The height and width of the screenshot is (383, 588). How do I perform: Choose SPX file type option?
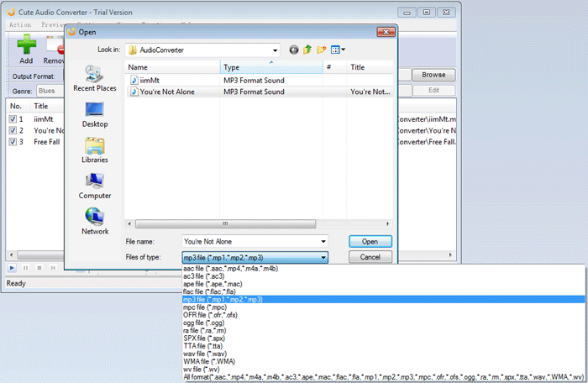[x=383, y=338]
